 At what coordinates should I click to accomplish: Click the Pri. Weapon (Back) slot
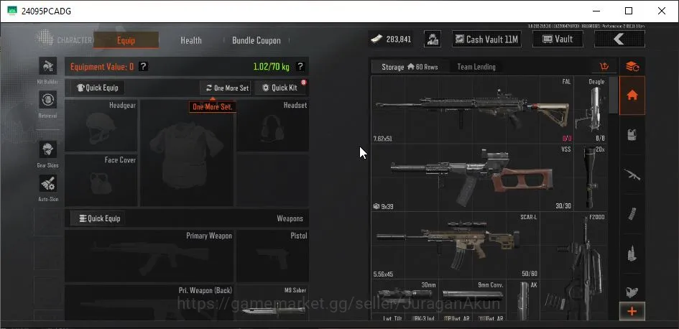[x=149, y=302]
